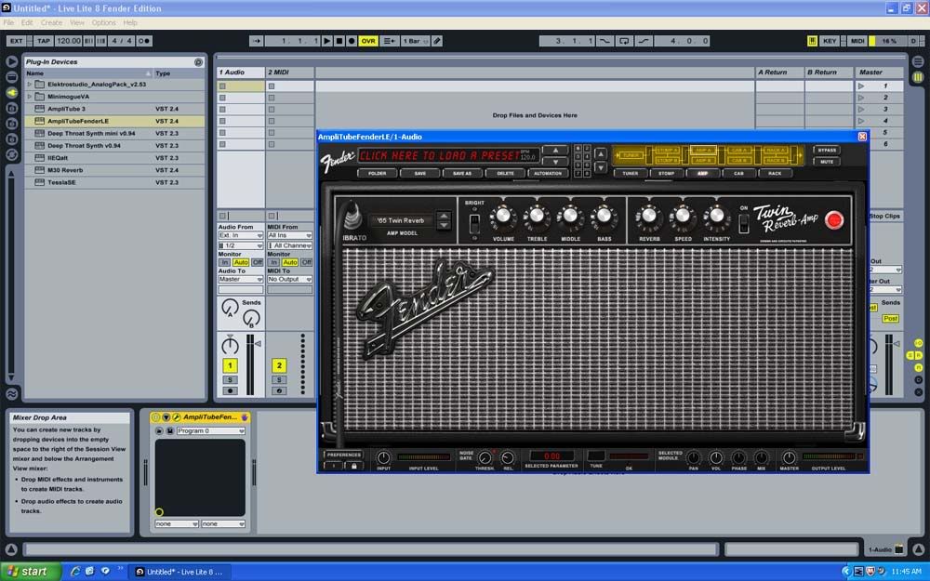Select M30 Reverb plug-in row
Image resolution: width=930 pixels, height=581 pixels.
tap(113, 170)
